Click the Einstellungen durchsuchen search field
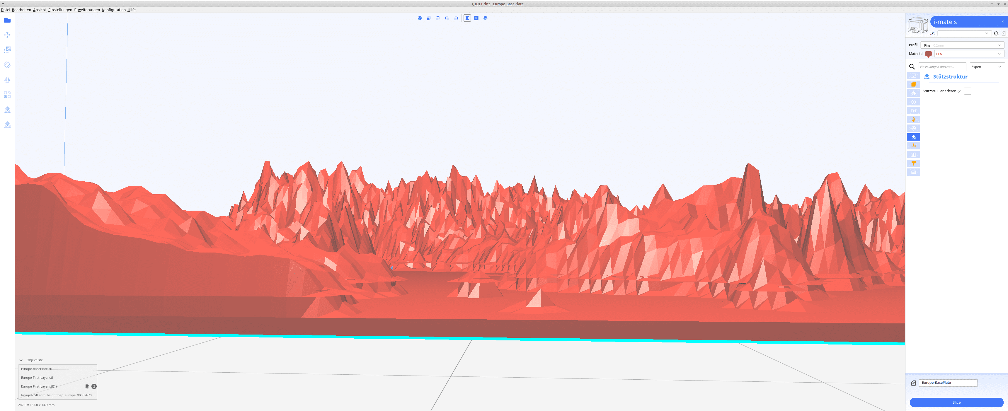Screen dimensions: 1008x411 point(942,67)
